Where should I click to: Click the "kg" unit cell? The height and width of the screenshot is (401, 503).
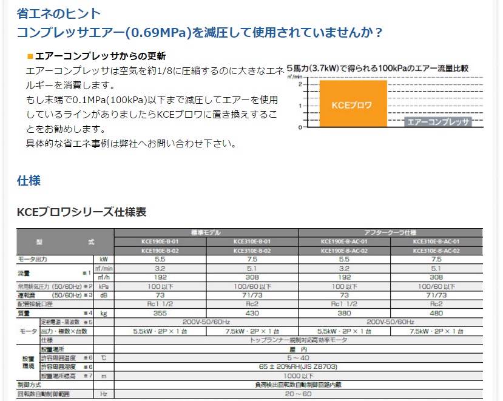point(104,314)
